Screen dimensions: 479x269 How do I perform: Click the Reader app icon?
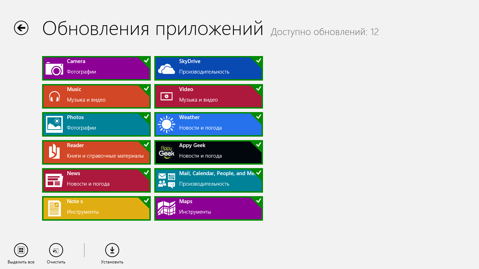click(x=54, y=152)
